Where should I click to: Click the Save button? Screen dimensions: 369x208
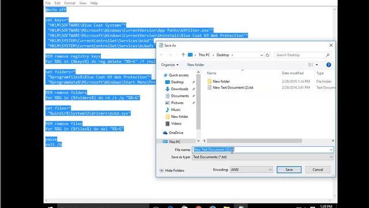click(x=289, y=169)
